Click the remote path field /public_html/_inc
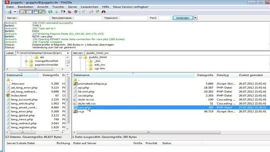The width and height of the screenshot is (270, 152). tap(177, 53)
